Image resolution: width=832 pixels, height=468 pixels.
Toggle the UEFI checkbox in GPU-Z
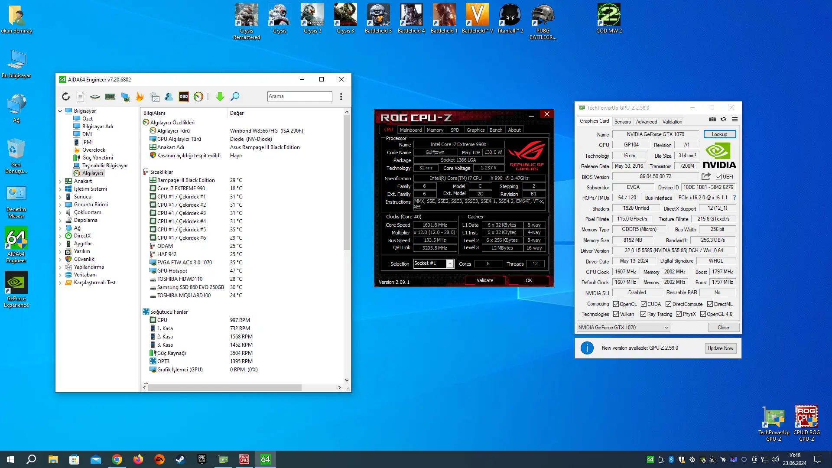[x=718, y=177]
